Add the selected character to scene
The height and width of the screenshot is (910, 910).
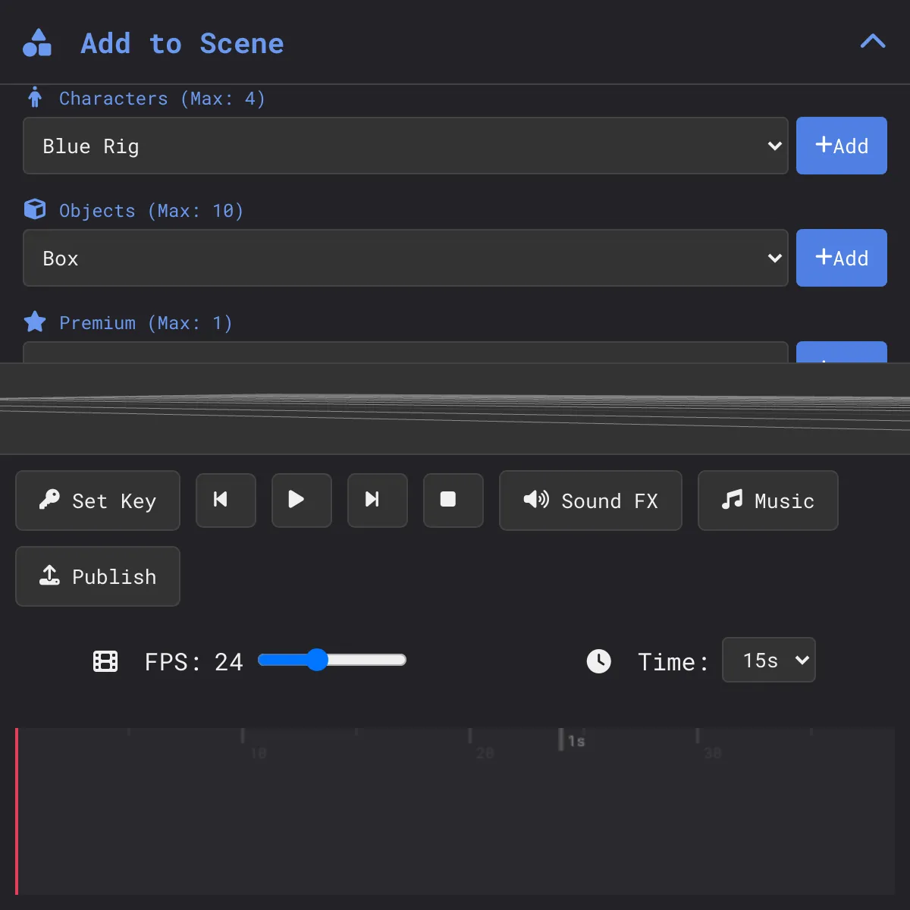(x=842, y=146)
